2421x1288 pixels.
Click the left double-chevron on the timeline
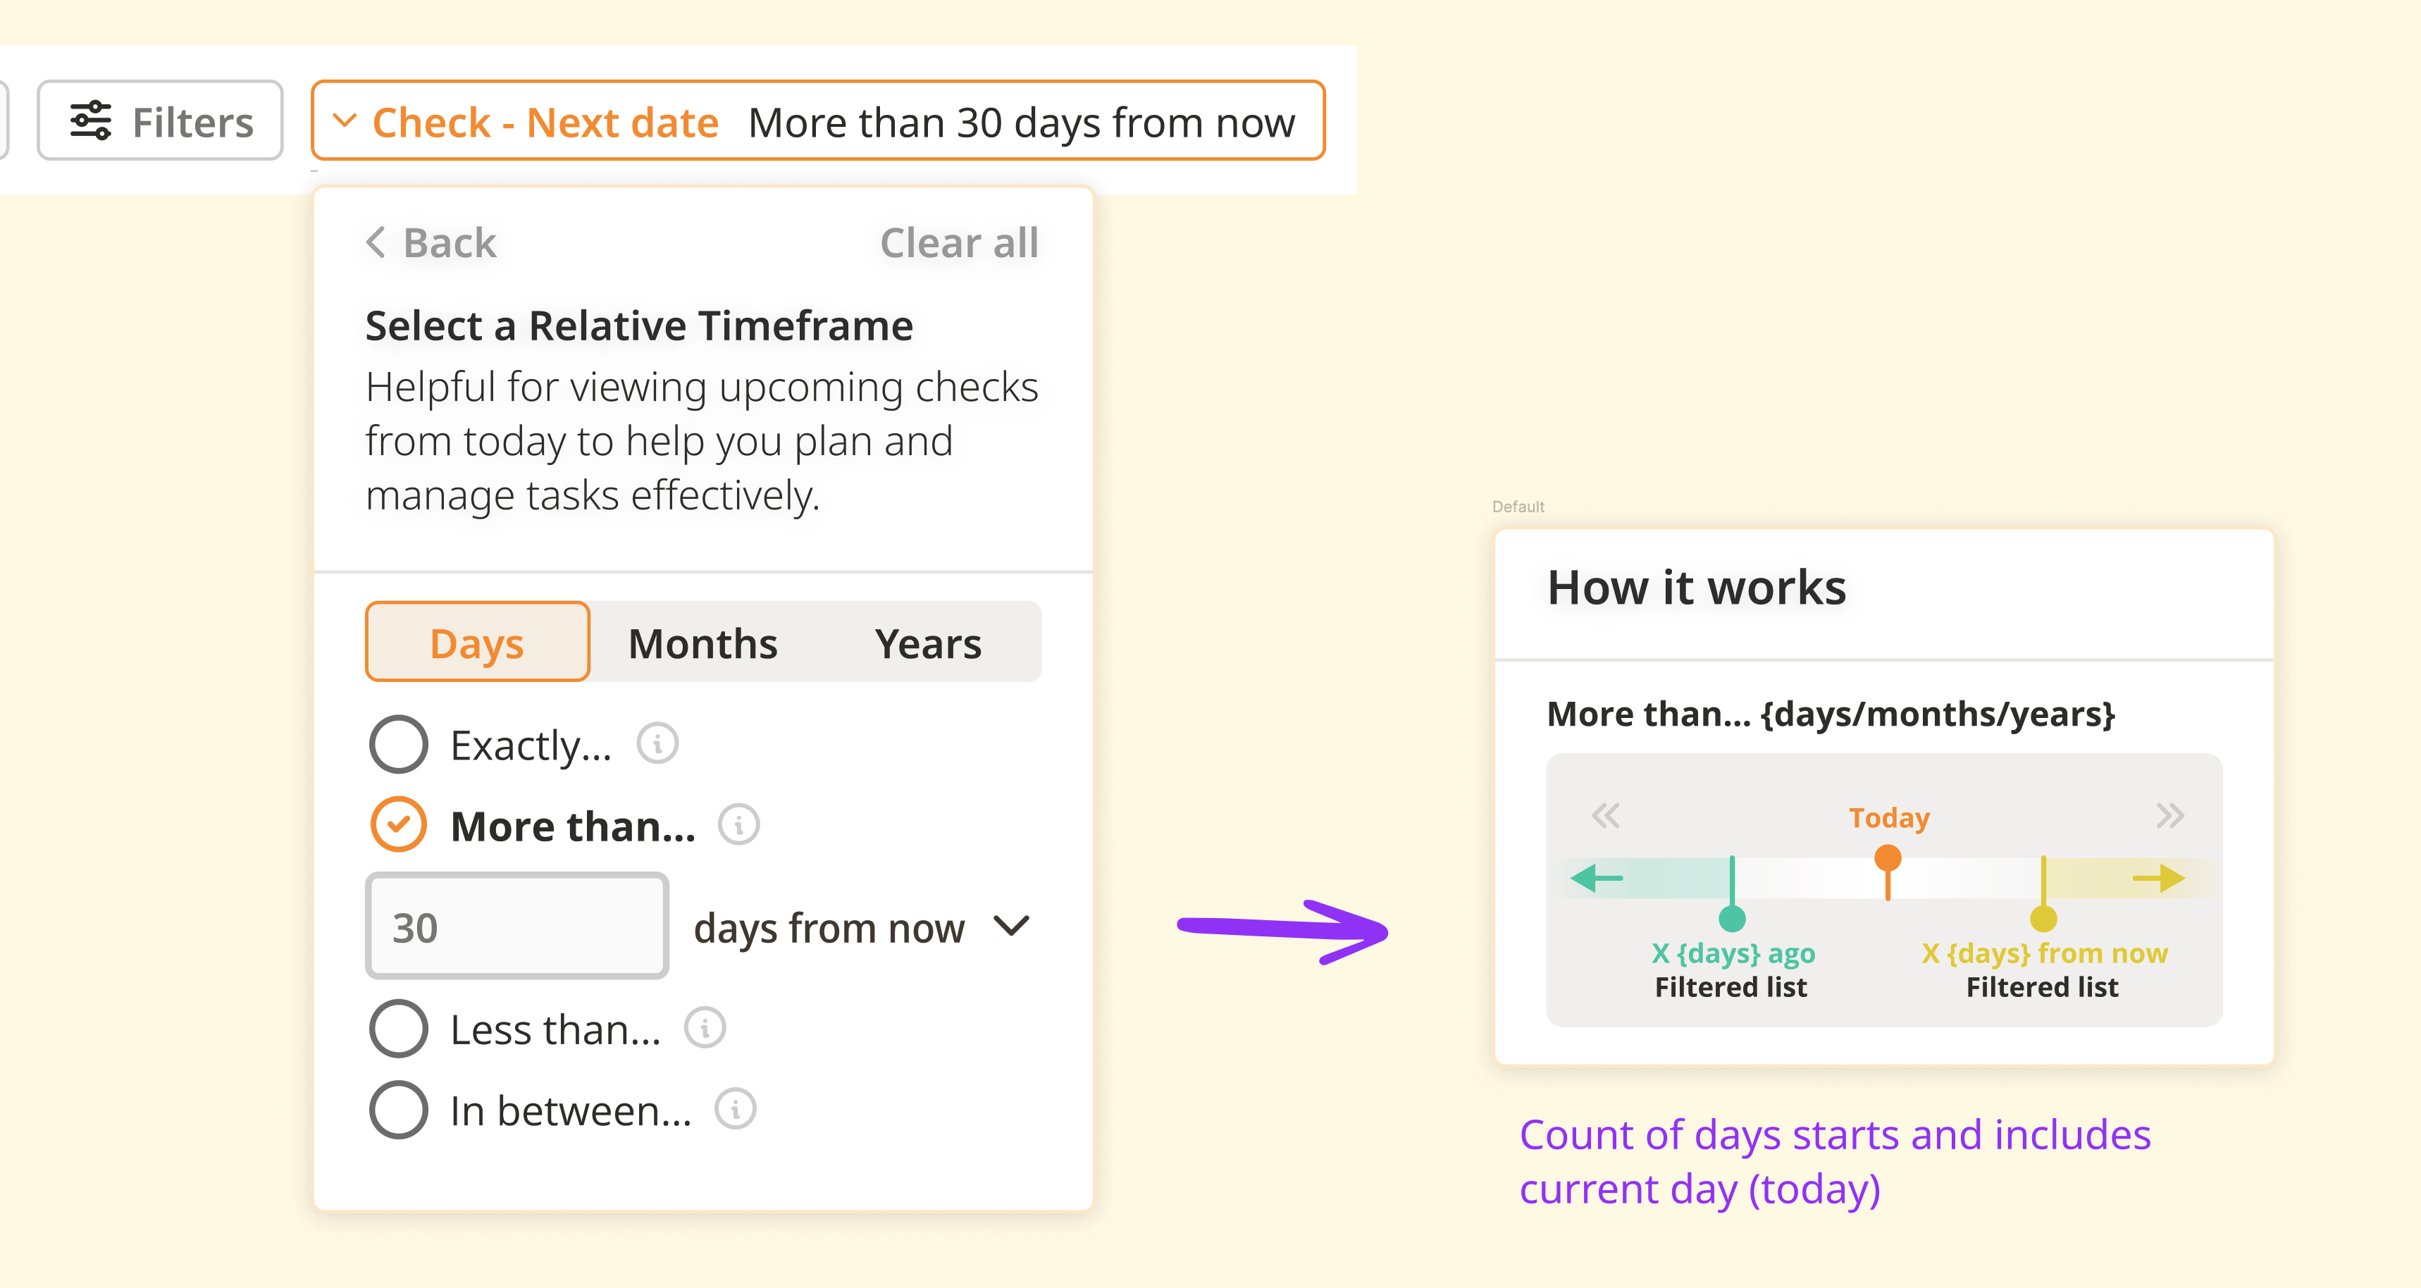click(1605, 815)
